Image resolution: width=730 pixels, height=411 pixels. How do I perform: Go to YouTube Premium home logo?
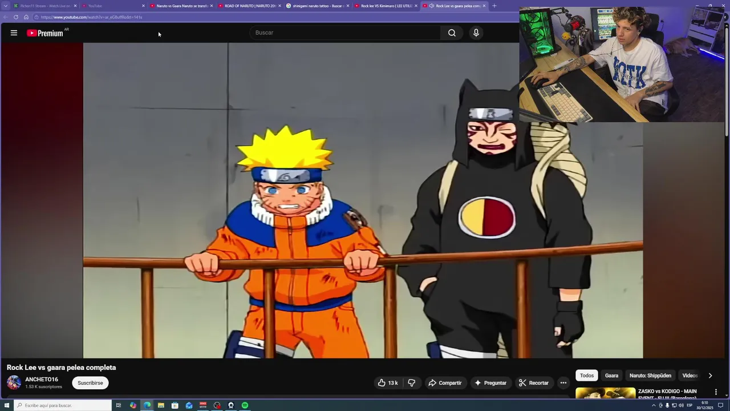pos(45,33)
